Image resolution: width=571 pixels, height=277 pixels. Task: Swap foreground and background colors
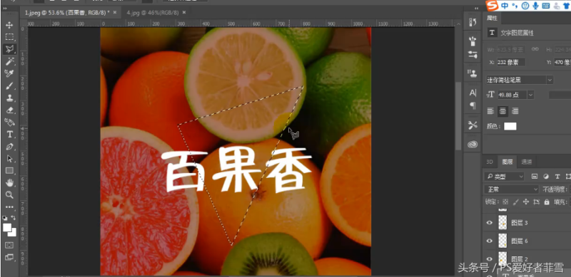tap(14, 218)
